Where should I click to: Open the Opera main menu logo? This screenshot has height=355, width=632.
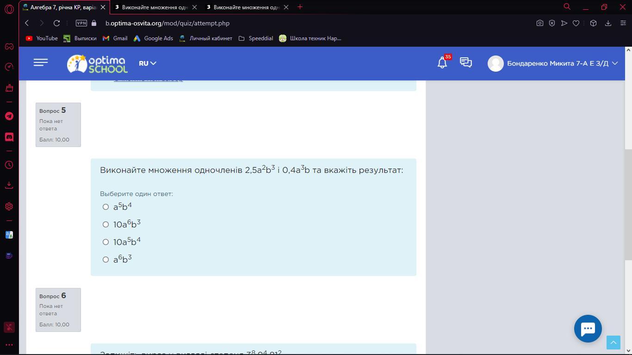tap(9, 9)
